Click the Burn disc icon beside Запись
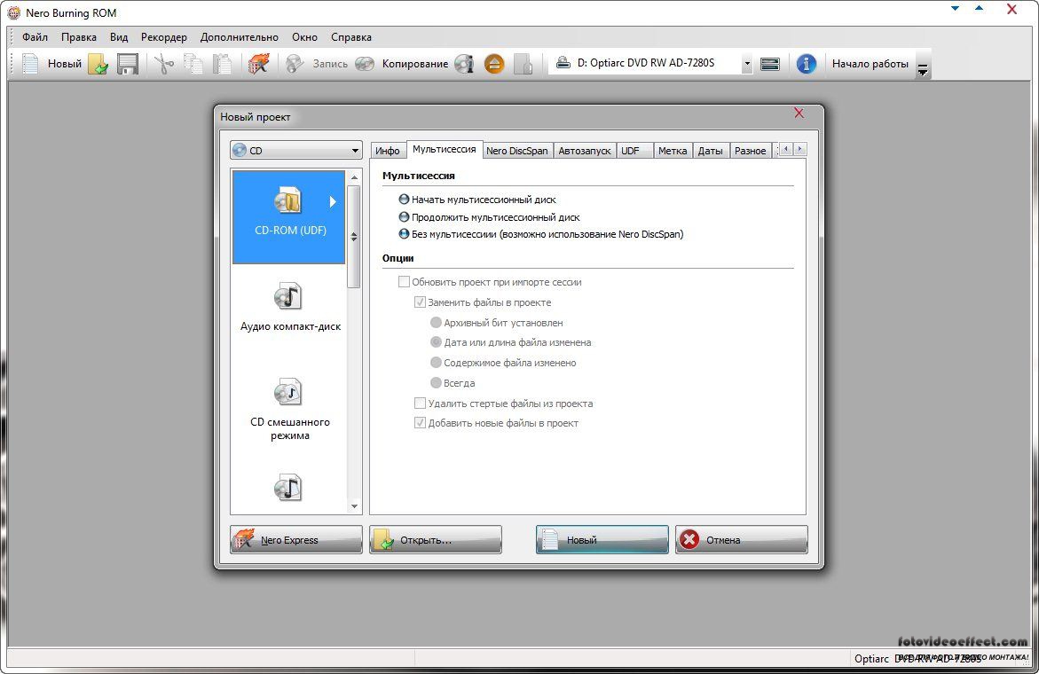 pos(295,64)
